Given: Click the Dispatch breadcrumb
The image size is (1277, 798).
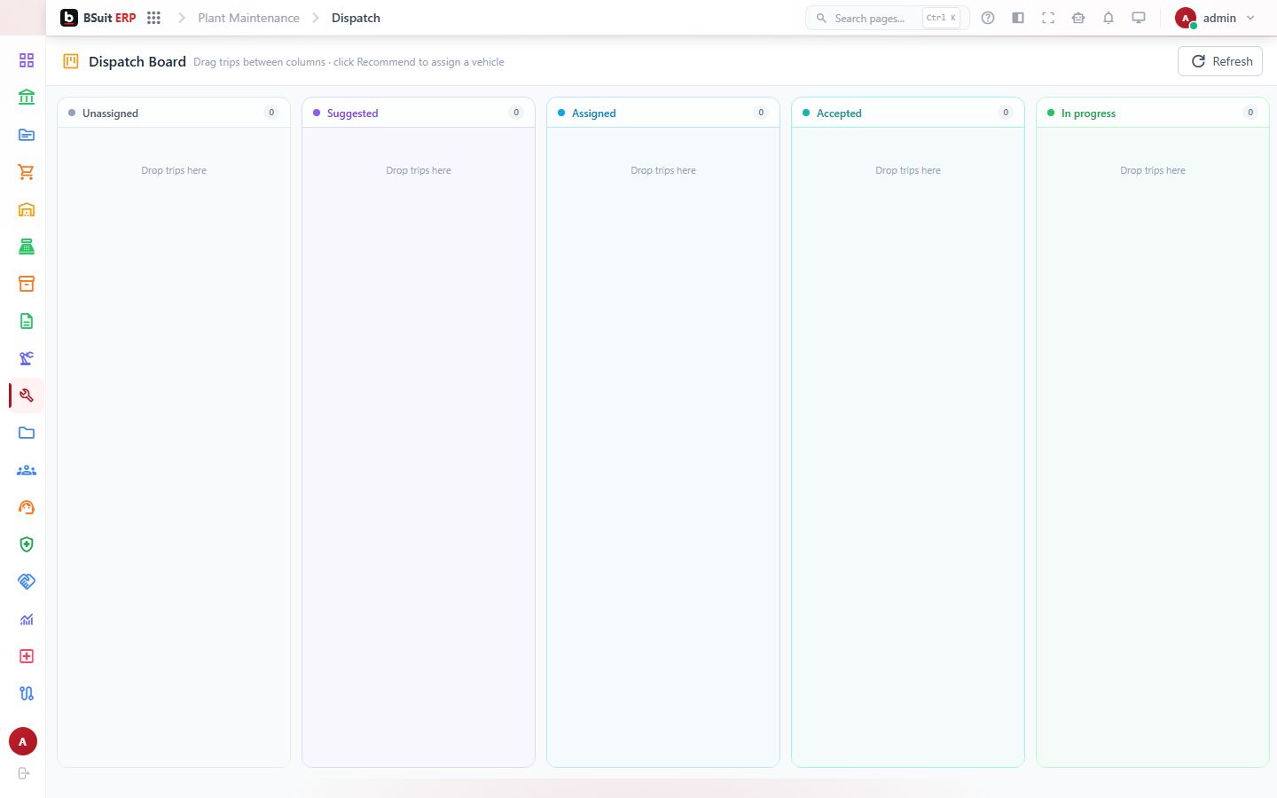Looking at the screenshot, I should [x=356, y=18].
